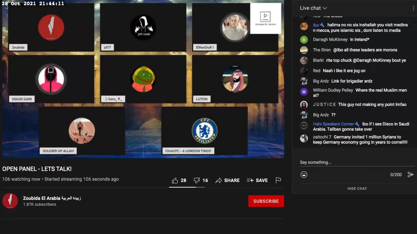417x234 pixels.
Task: Click J U S T I C E chat avatar
Action: [304, 105]
